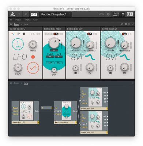Toggle the EDIT mode button

tap(34, 14)
